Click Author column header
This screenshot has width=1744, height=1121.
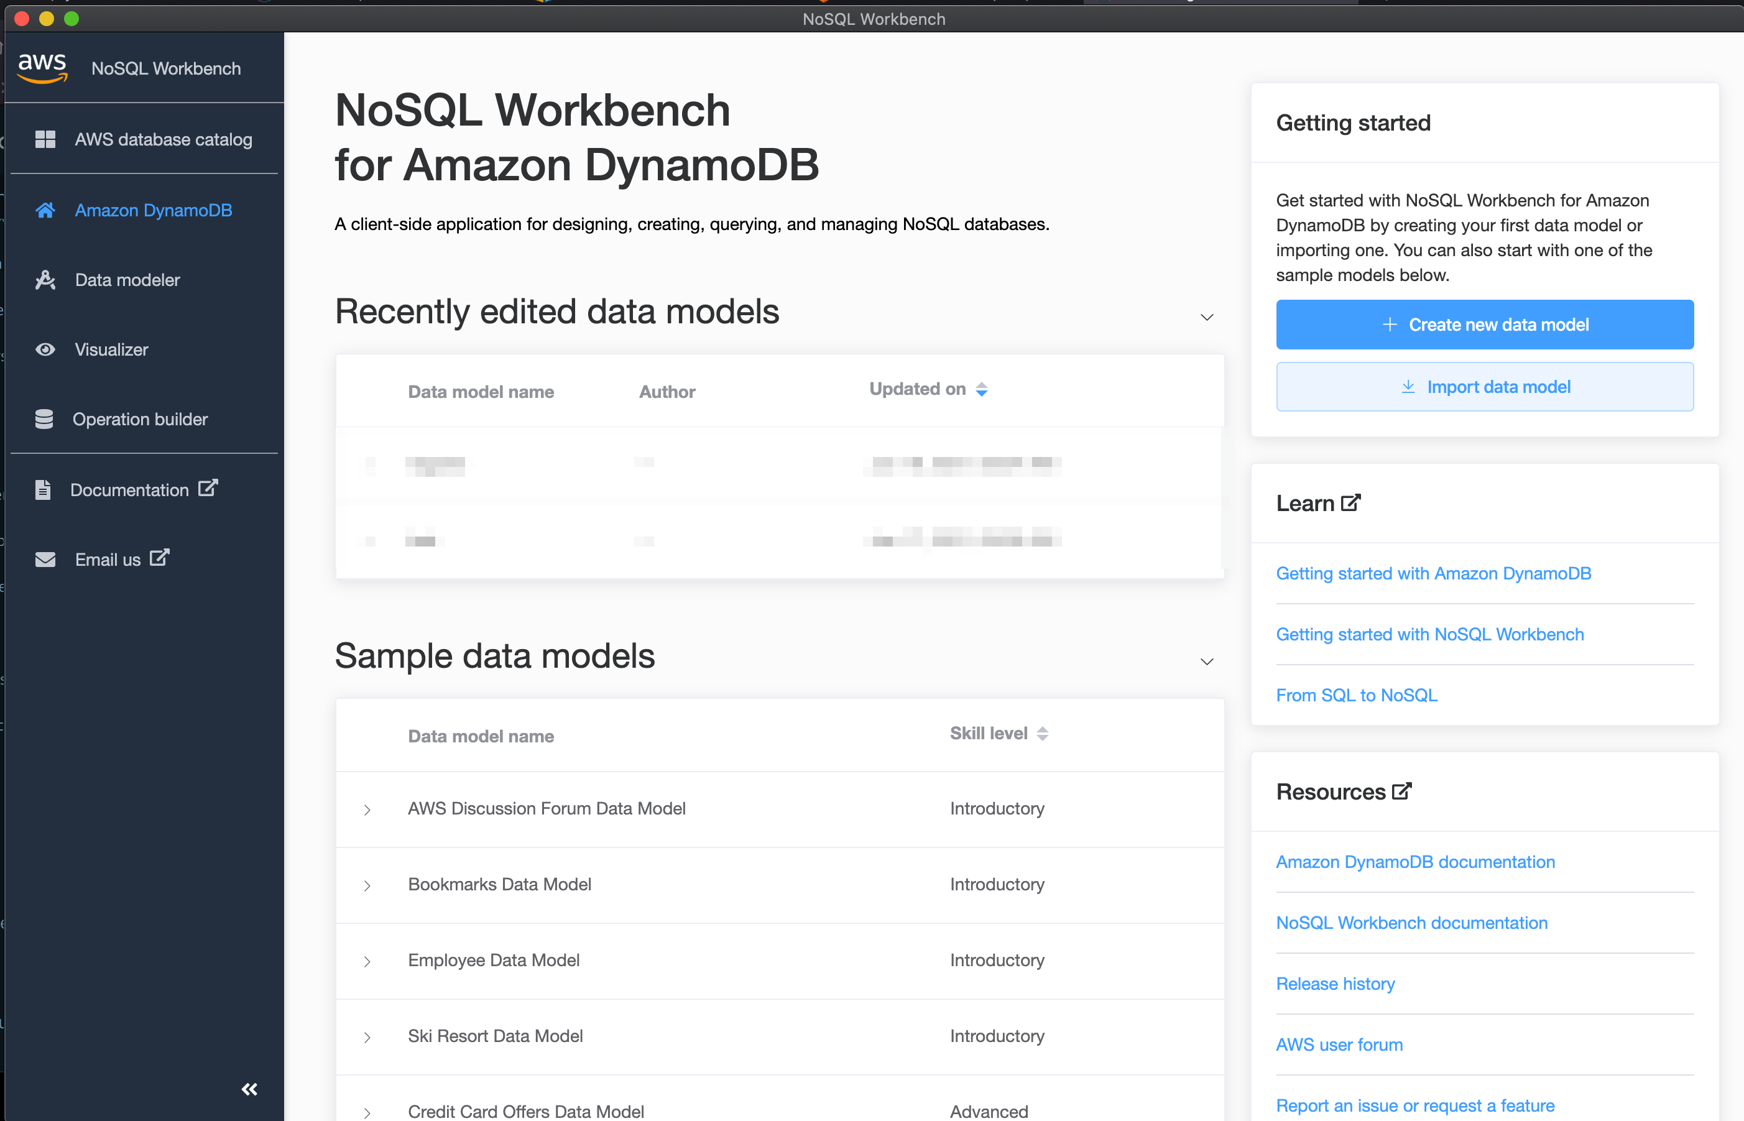tap(667, 392)
